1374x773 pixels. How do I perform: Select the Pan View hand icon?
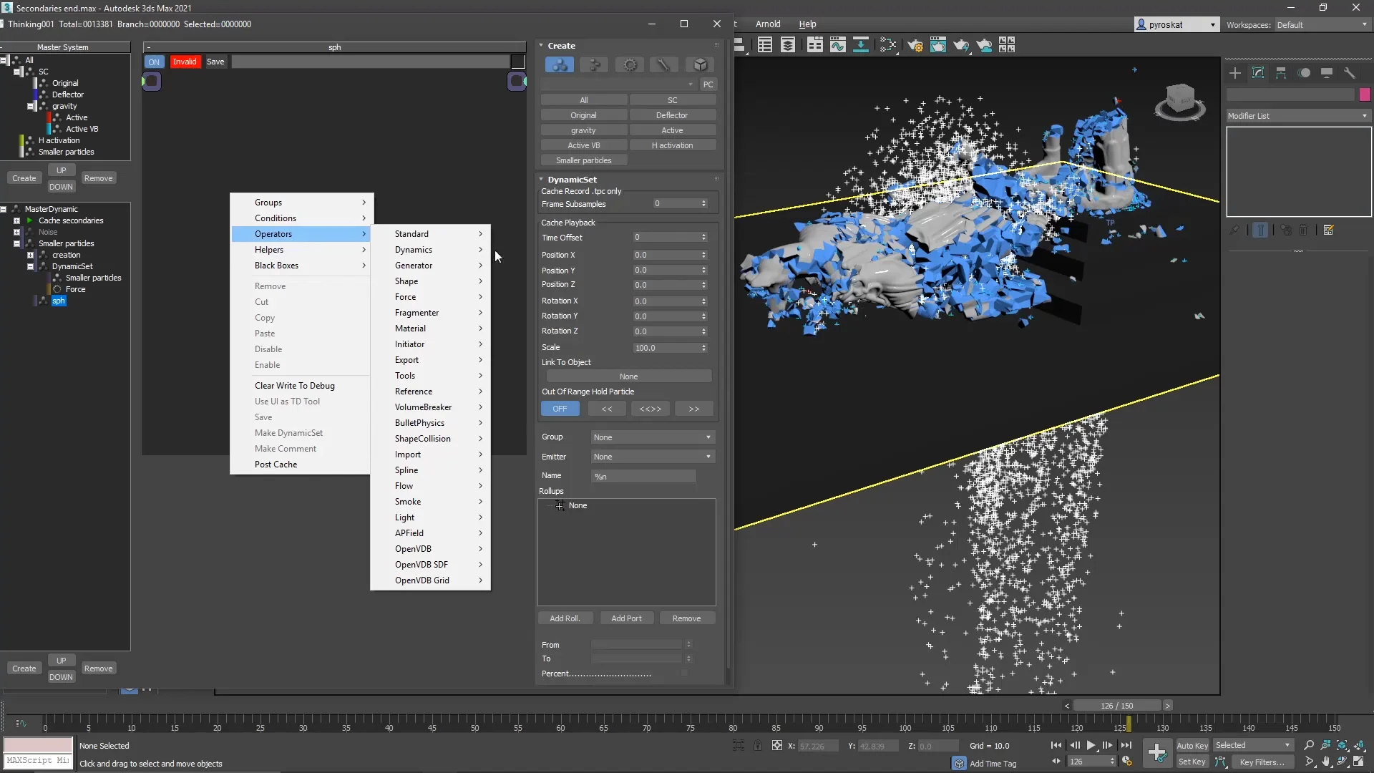(x=1325, y=762)
